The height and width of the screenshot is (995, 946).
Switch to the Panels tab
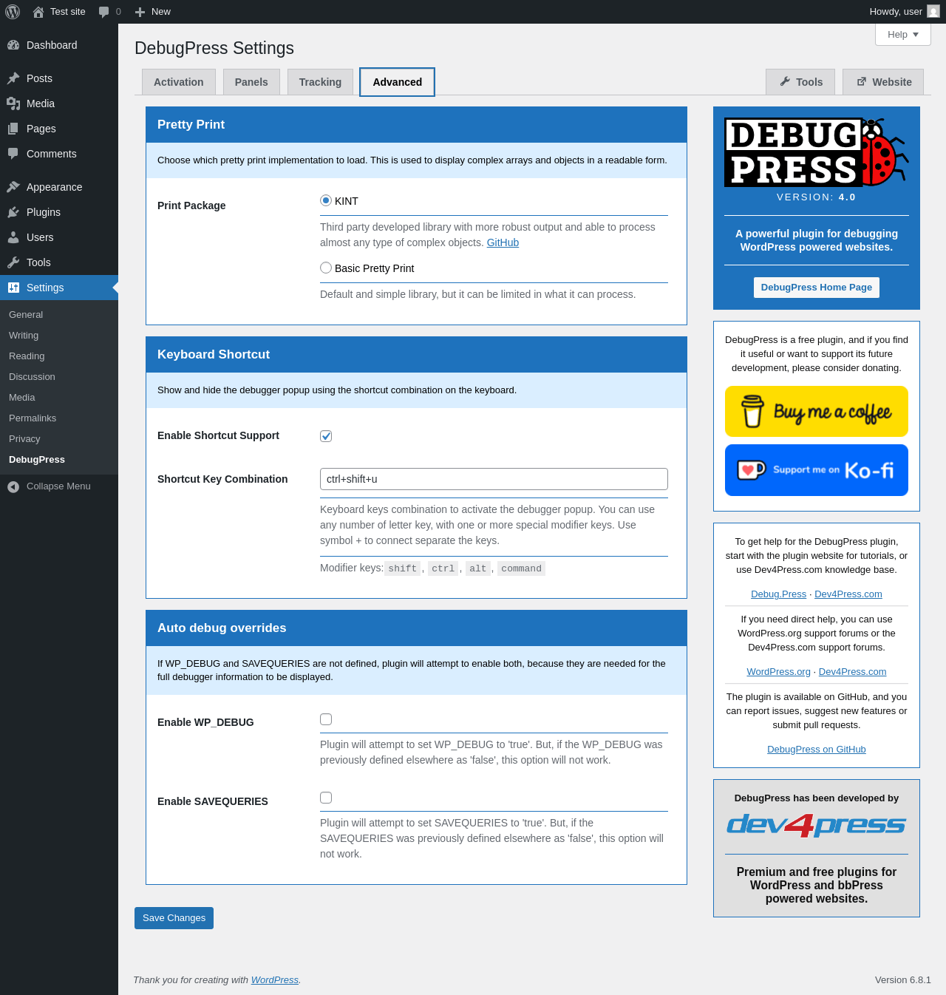click(x=251, y=82)
